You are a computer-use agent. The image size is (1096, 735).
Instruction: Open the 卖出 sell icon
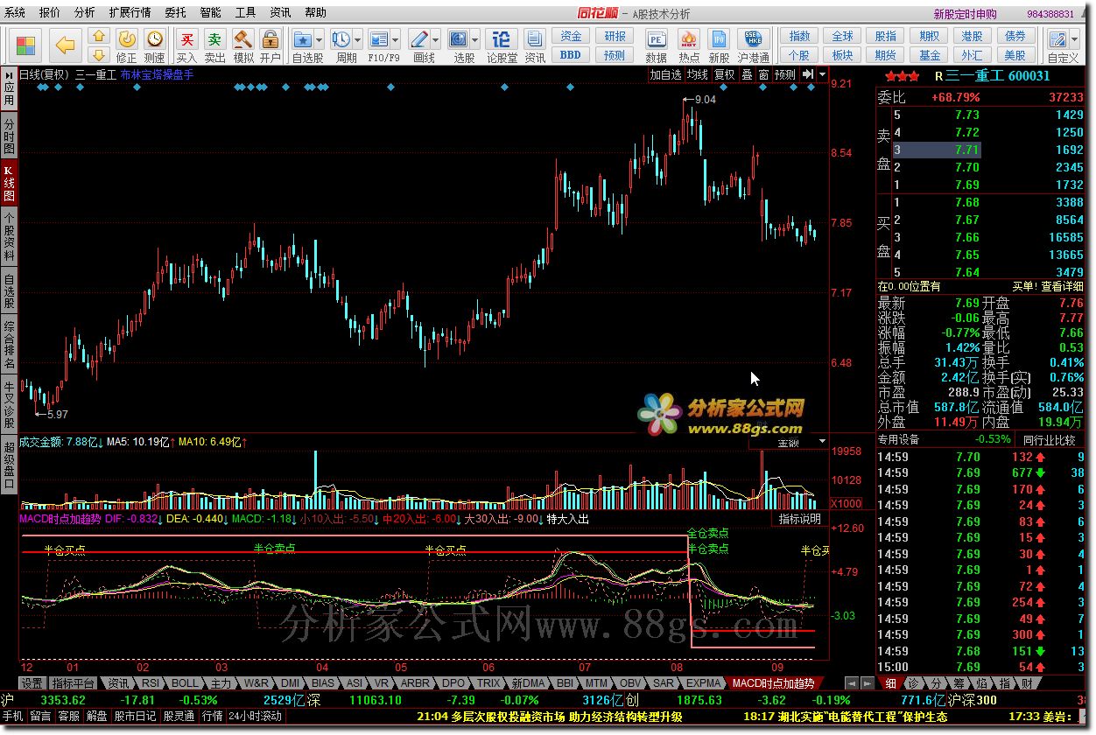(x=214, y=45)
